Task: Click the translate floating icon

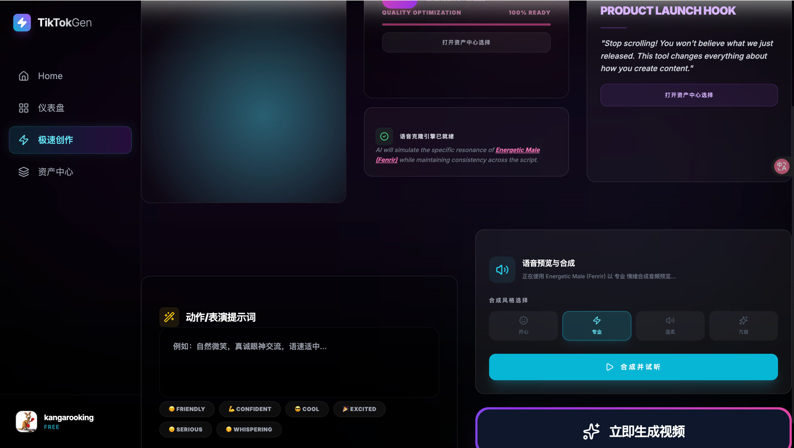Action: (781, 166)
